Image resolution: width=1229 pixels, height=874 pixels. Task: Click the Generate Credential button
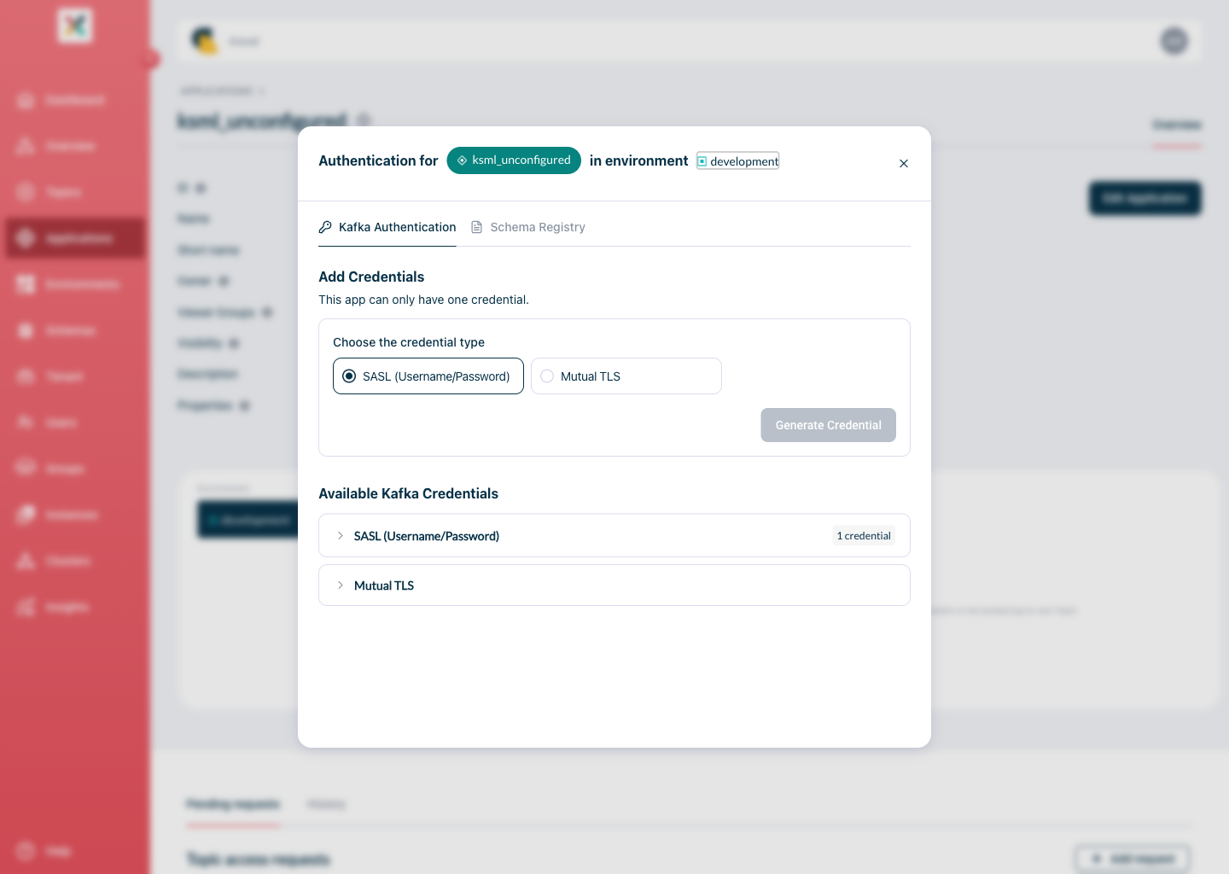coord(829,425)
